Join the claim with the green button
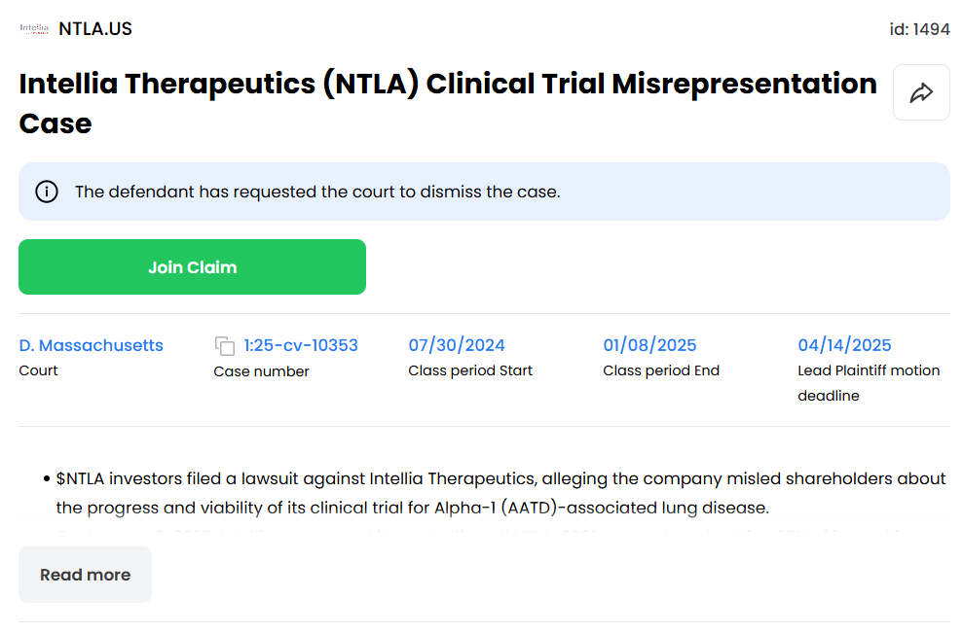963x633 pixels. point(192,266)
